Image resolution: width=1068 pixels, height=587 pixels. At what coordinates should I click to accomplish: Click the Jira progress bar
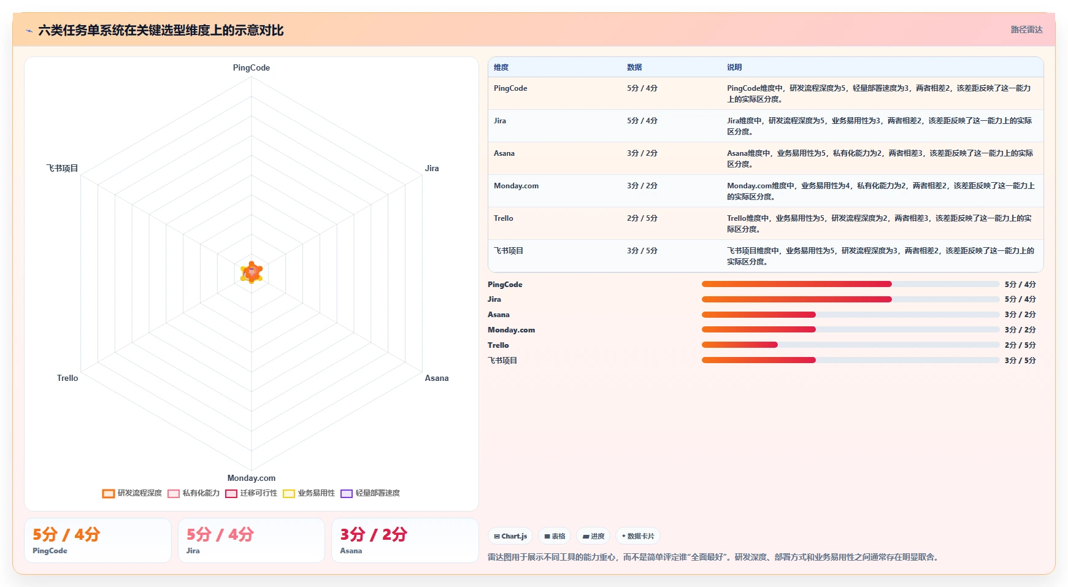click(850, 299)
